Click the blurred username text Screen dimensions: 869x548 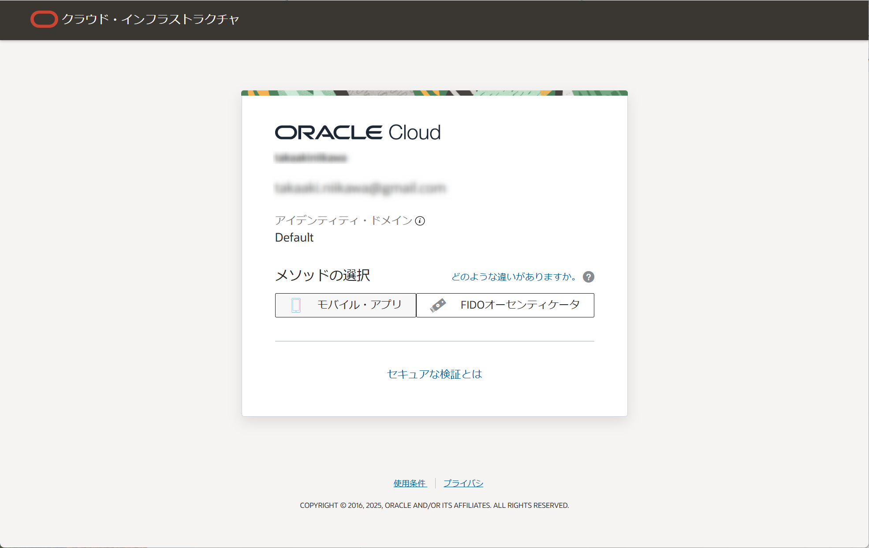[311, 158]
